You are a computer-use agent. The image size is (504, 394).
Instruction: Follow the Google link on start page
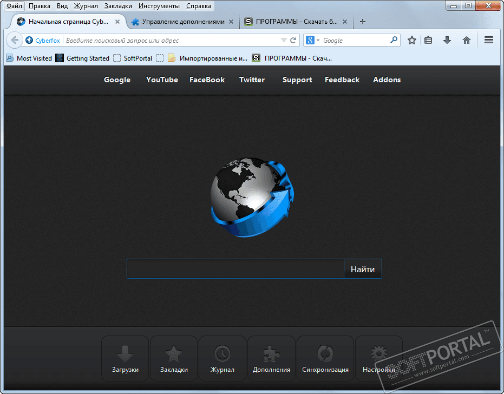[x=117, y=80]
